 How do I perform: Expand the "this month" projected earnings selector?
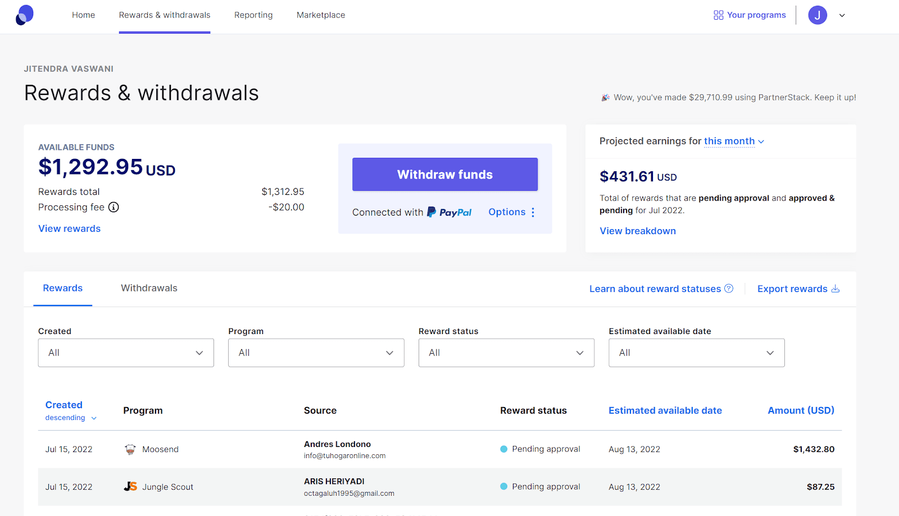733,141
